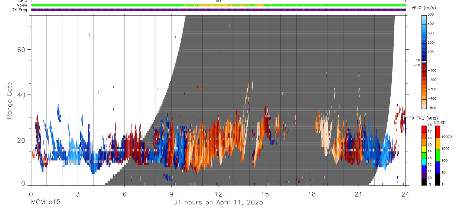The image size is (456, 210).
Task: Click the green 100 noise legend swatch
Action: point(437,155)
